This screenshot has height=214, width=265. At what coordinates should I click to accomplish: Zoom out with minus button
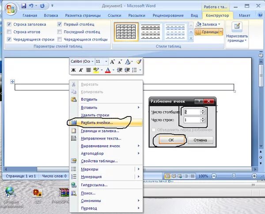coord(214,176)
